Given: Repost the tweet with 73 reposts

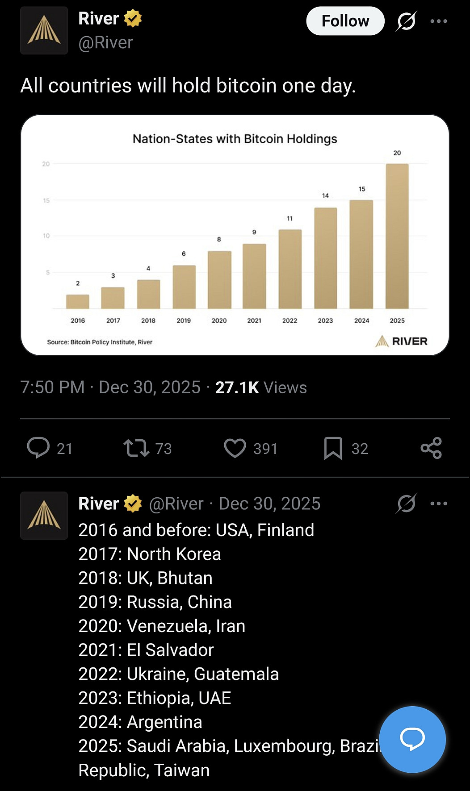Looking at the screenshot, I should point(136,448).
